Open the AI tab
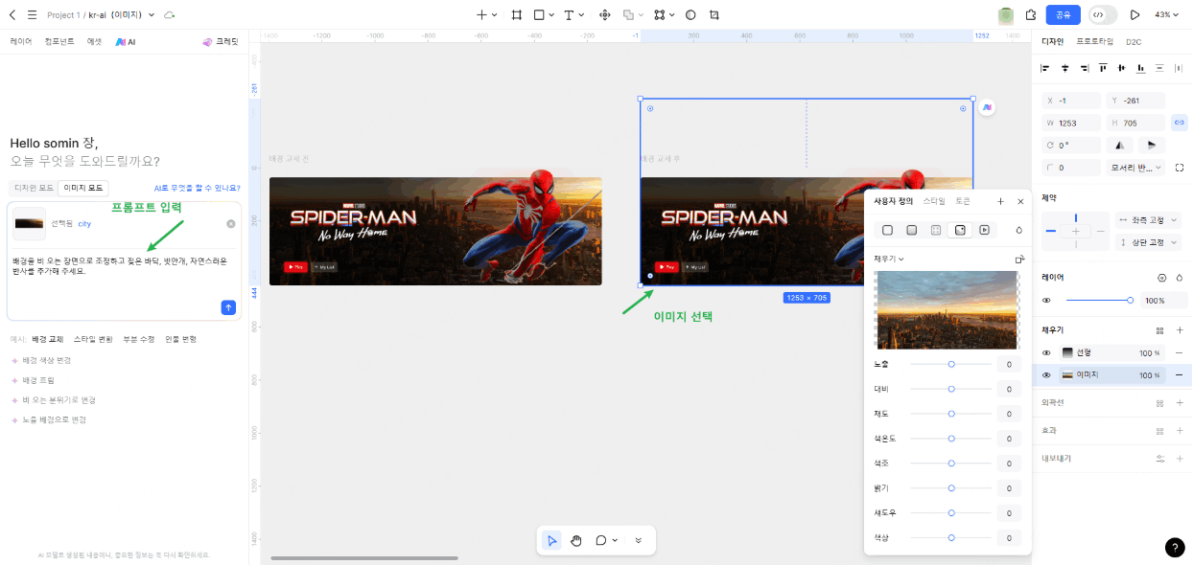1193x565 pixels. [x=126, y=42]
